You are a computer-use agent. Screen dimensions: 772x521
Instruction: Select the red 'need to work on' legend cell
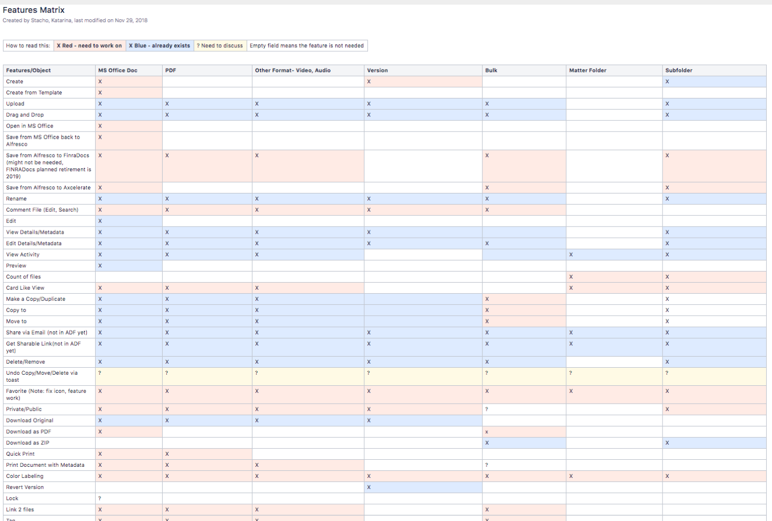[x=89, y=45]
